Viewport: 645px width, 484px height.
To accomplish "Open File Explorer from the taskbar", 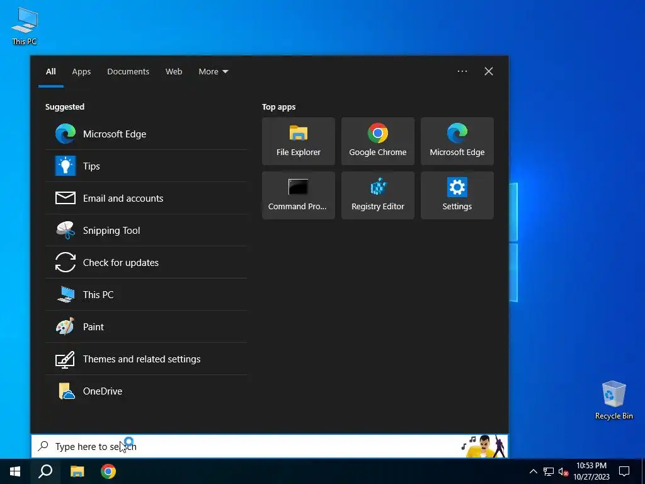I will coord(77,471).
